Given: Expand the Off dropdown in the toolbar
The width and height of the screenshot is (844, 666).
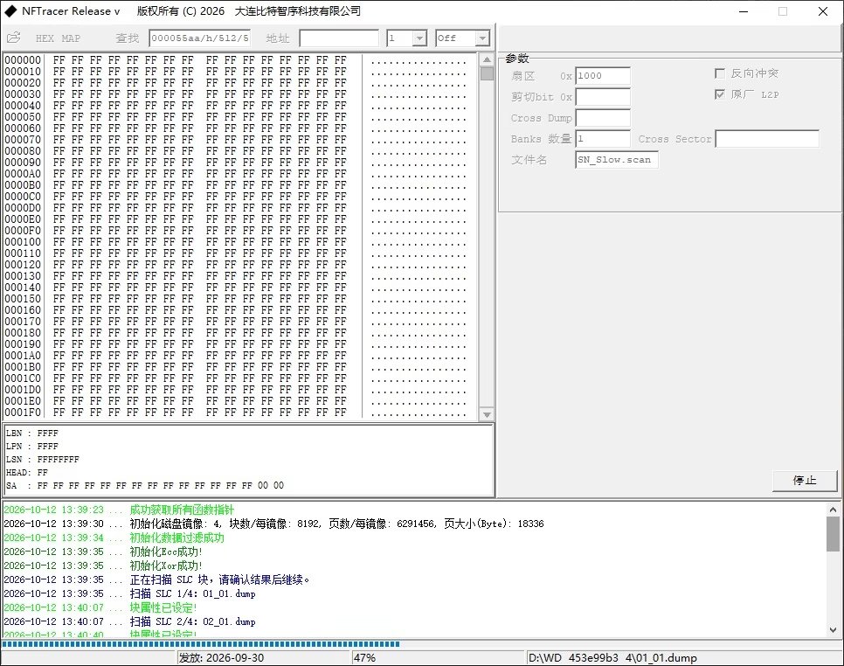Looking at the screenshot, I should point(482,38).
